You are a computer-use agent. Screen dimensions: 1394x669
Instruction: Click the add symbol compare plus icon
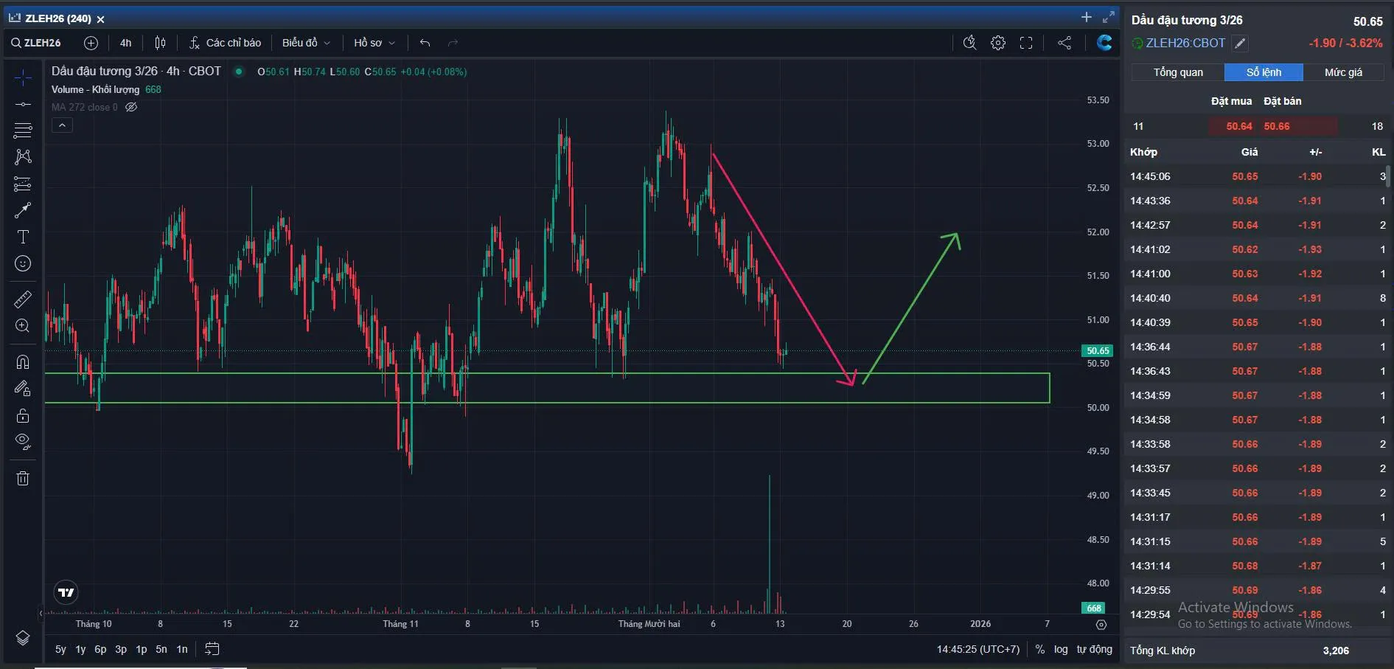click(91, 43)
